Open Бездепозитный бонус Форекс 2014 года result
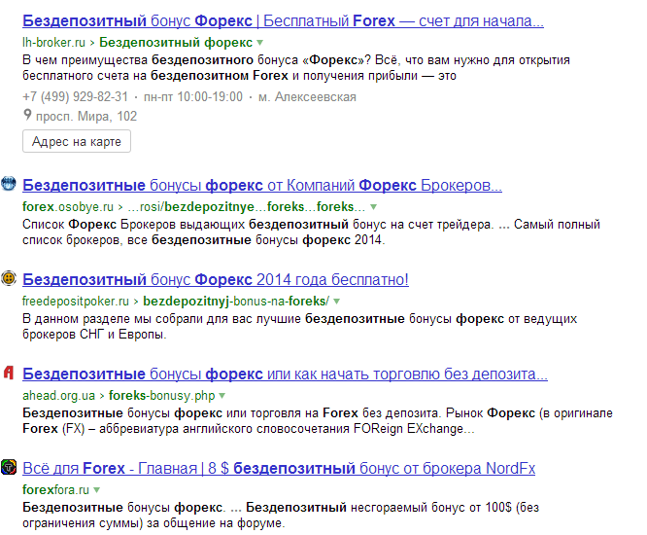647x535 pixels. coord(216,280)
